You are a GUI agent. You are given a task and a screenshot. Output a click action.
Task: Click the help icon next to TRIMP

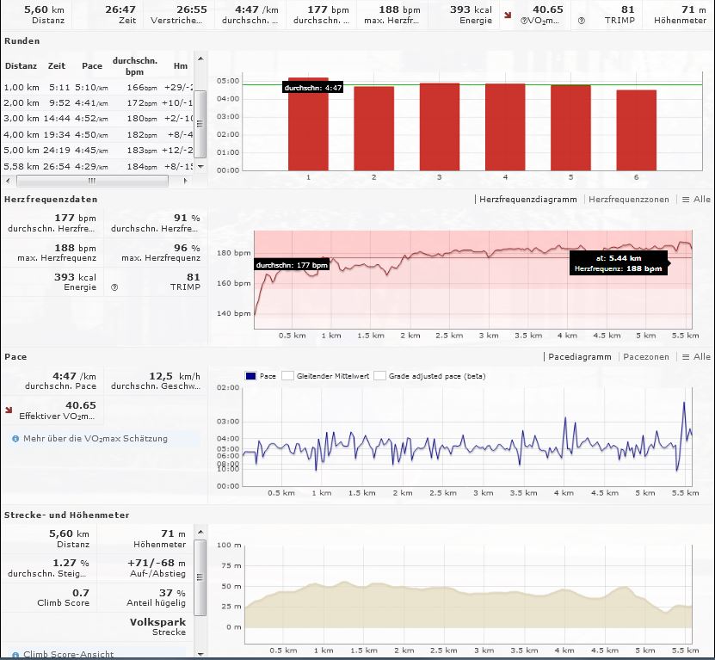[x=582, y=19]
